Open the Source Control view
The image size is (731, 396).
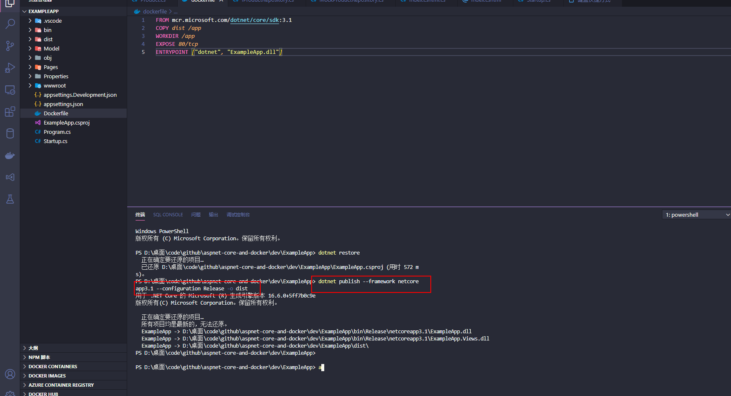point(10,45)
